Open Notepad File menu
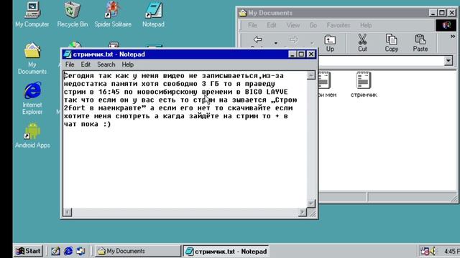The height and width of the screenshot is (258, 460). (x=70, y=64)
